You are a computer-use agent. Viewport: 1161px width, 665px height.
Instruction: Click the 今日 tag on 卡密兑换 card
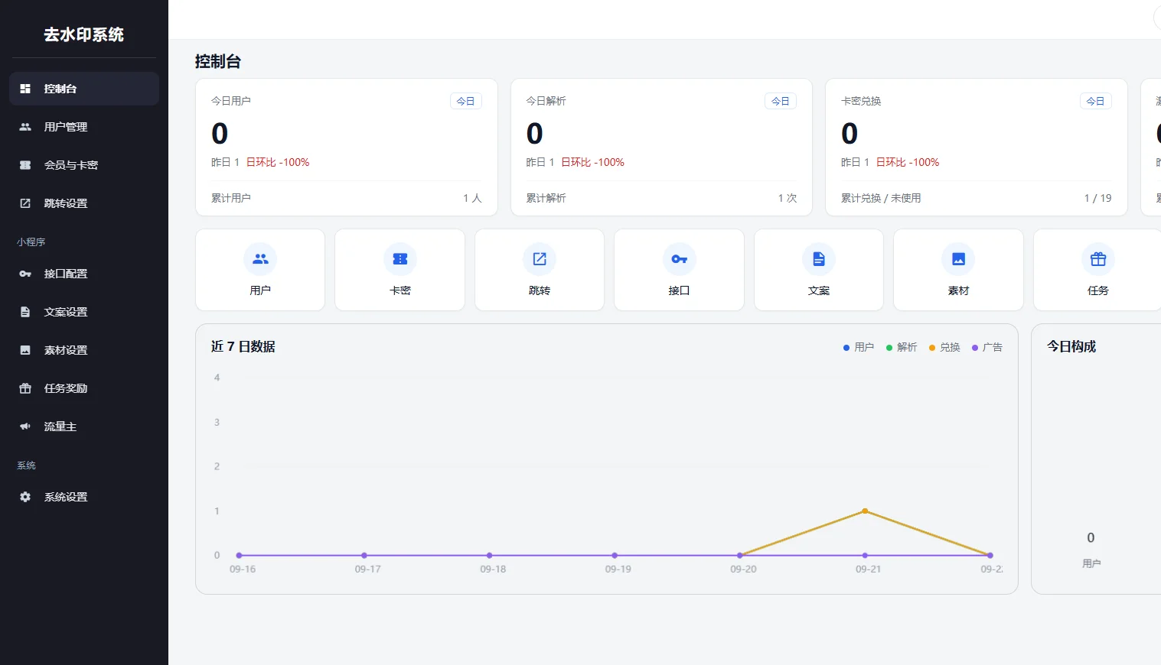point(1095,101)
